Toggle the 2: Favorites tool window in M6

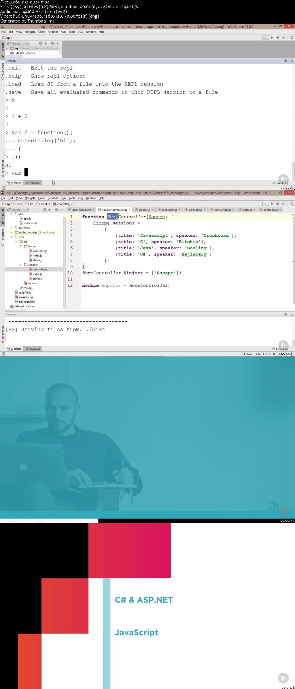point(3,169)
